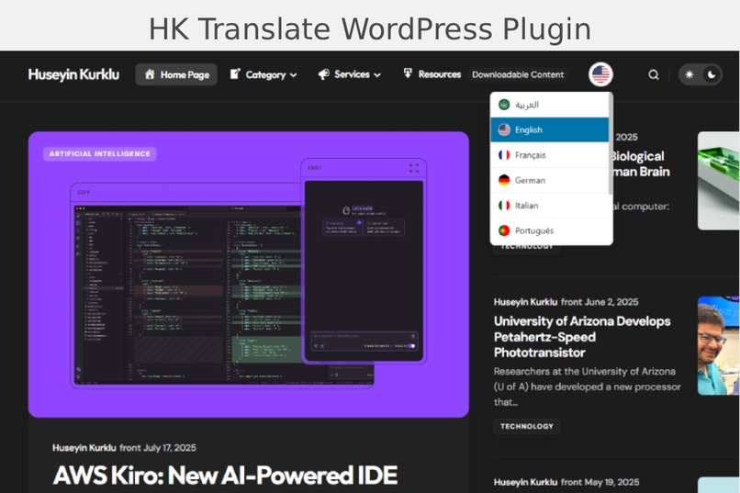Click Huseyin Kurklu author, June 2 post

pyautogui.click(x=525, y=302)
